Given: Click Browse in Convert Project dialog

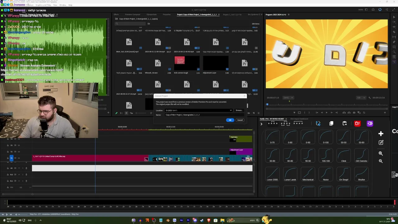Looking at the screenshot, I should [x=239, y=110].
